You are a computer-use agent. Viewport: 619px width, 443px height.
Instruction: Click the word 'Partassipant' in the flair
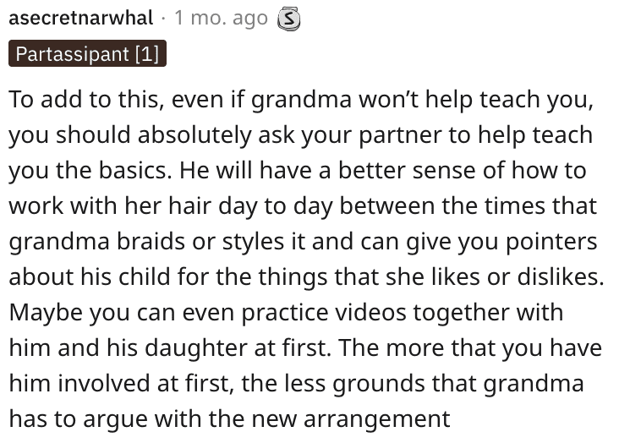click(x=72, y=54)
